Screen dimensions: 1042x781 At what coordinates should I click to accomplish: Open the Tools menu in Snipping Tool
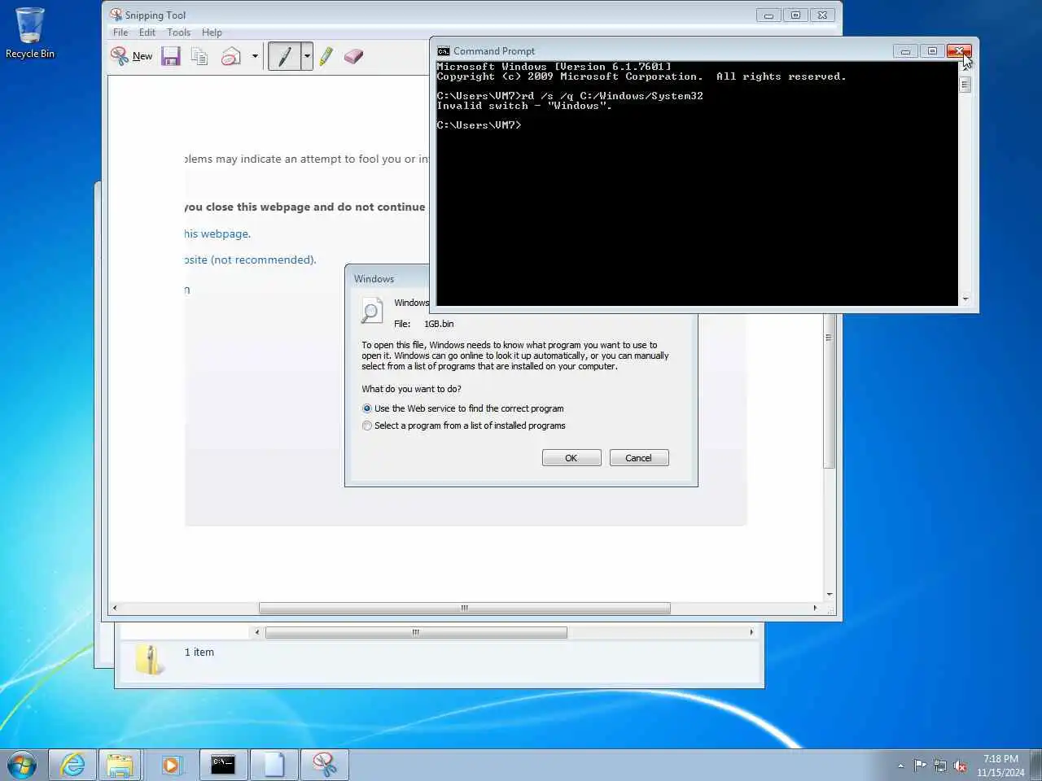click(178, 33)
